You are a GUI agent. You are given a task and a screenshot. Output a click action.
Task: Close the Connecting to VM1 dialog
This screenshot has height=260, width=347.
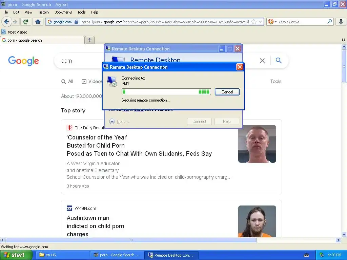click(240, 67)
